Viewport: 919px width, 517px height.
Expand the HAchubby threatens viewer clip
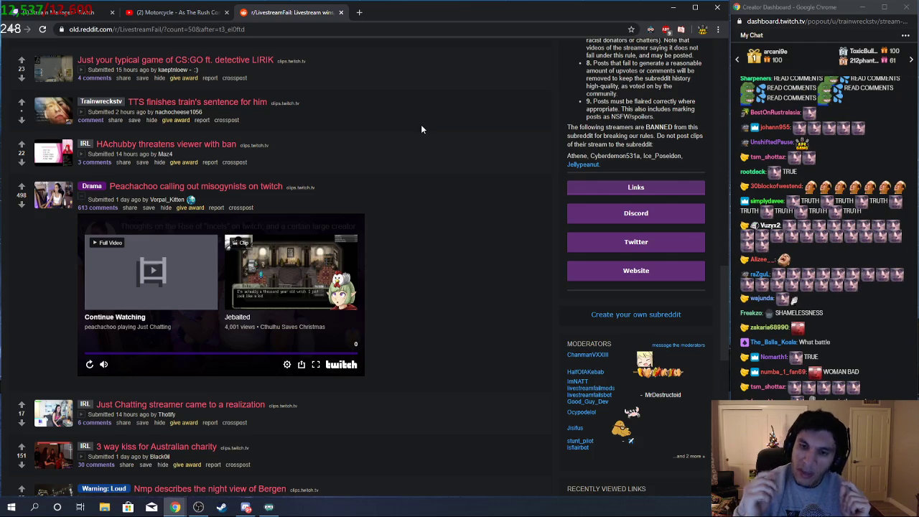click(x=81, y=154)
